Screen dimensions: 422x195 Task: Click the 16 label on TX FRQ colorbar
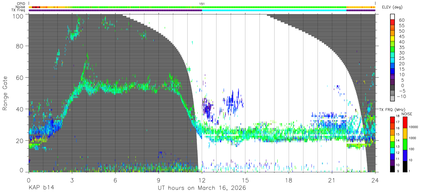397,128
